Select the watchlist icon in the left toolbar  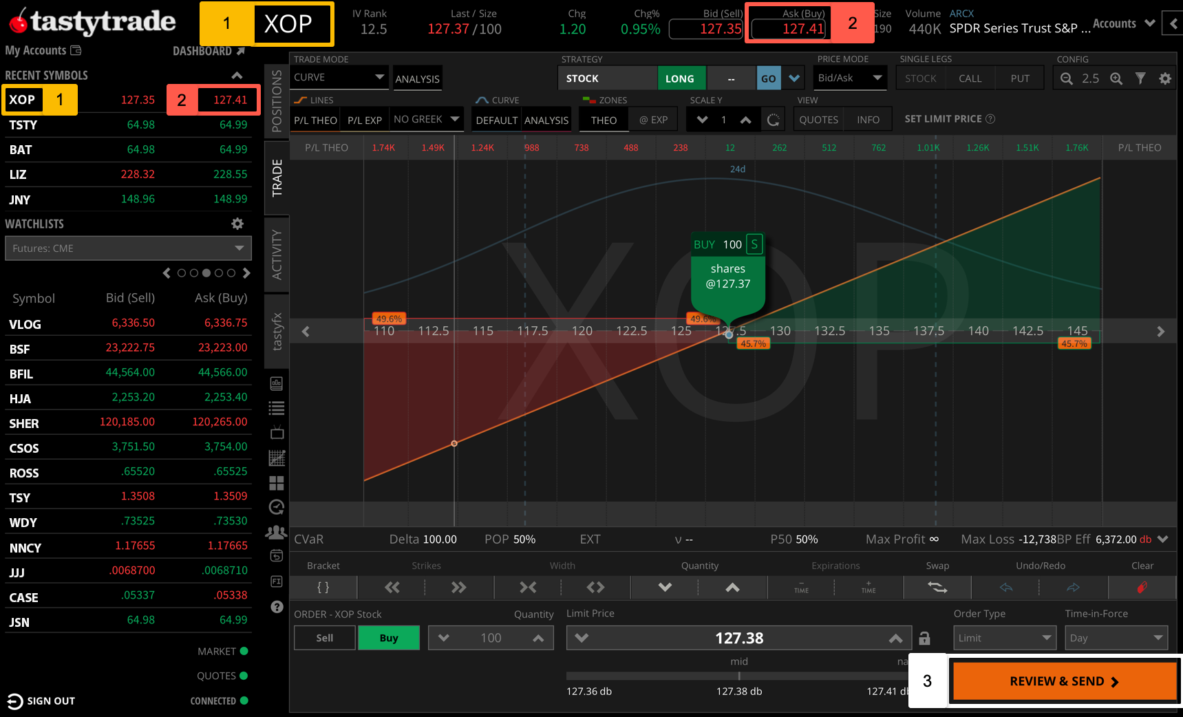pyautogui.click(x=276, y=408)
